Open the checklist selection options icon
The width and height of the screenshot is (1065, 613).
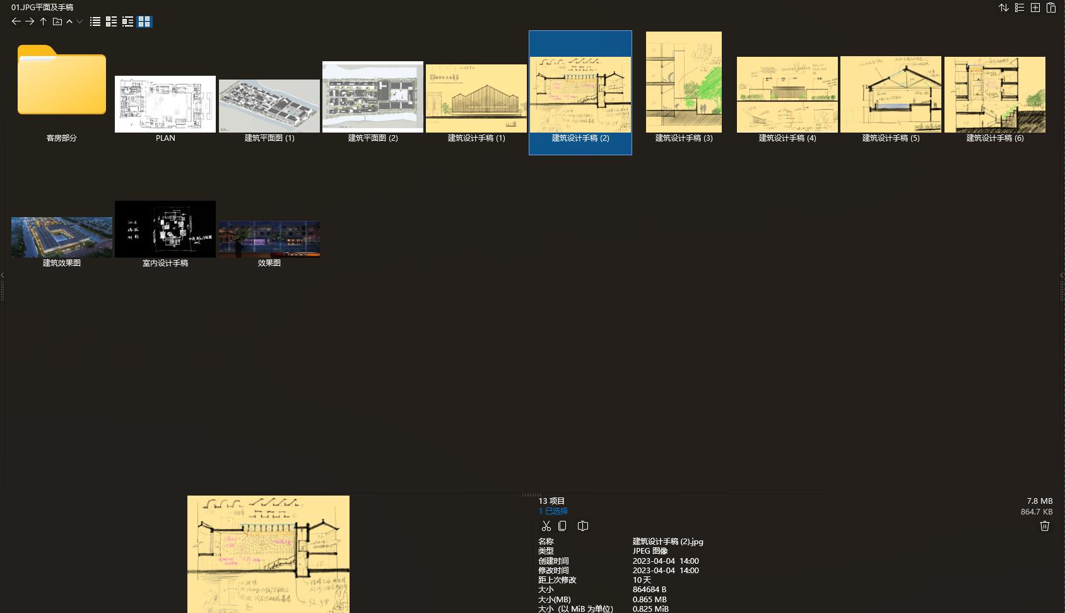1019,8
